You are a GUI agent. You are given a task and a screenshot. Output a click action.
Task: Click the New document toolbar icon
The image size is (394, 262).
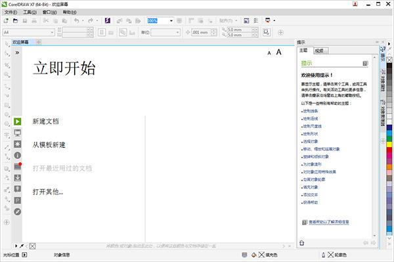[6, 20]
